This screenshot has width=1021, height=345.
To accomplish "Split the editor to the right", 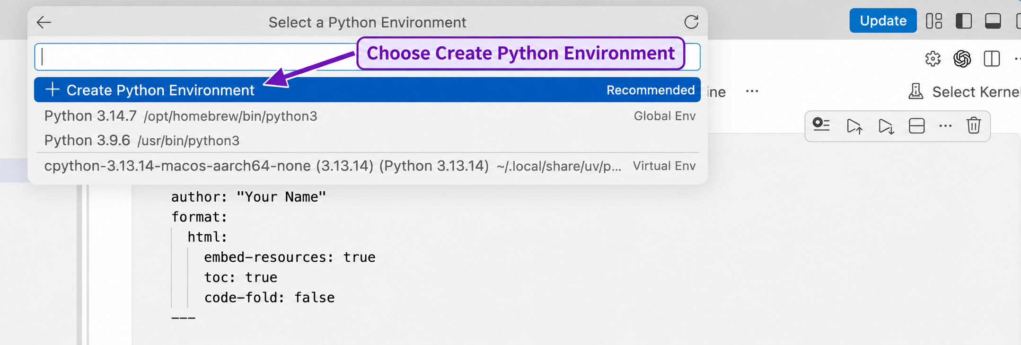I will (992, 59).
